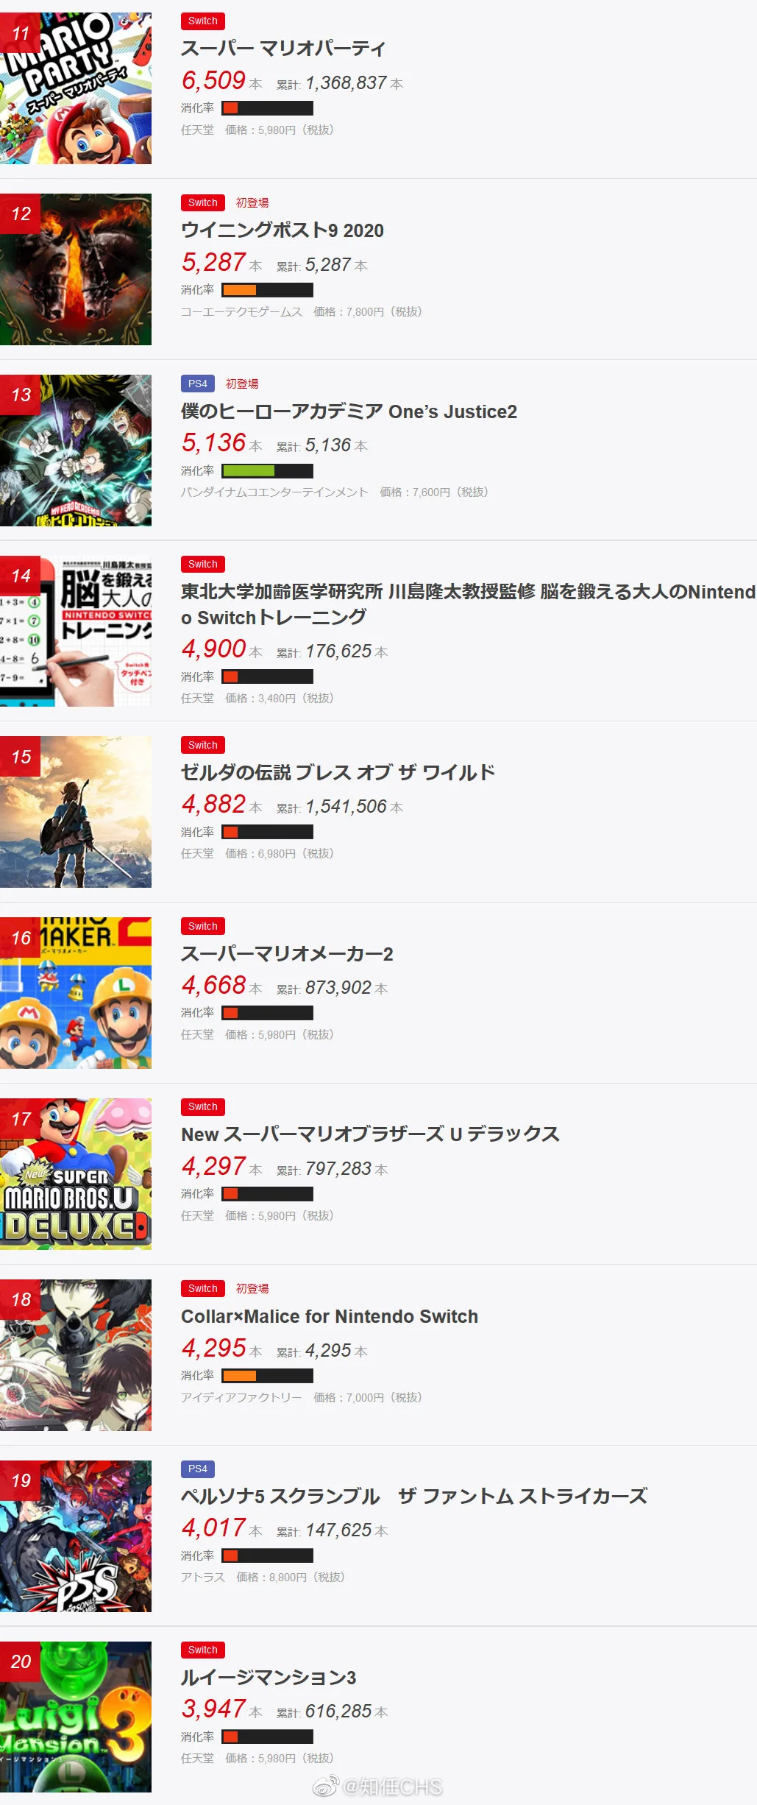
Task: Open New スーパーマリオブラザーズ U デラックス title
Action: click(370, 1134)
